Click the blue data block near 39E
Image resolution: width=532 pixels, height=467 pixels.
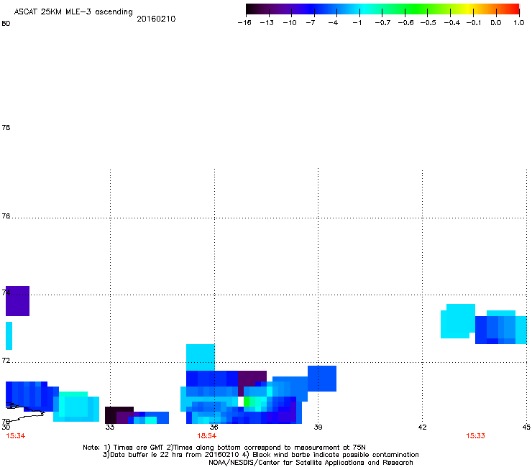click(x=322, y=379)
